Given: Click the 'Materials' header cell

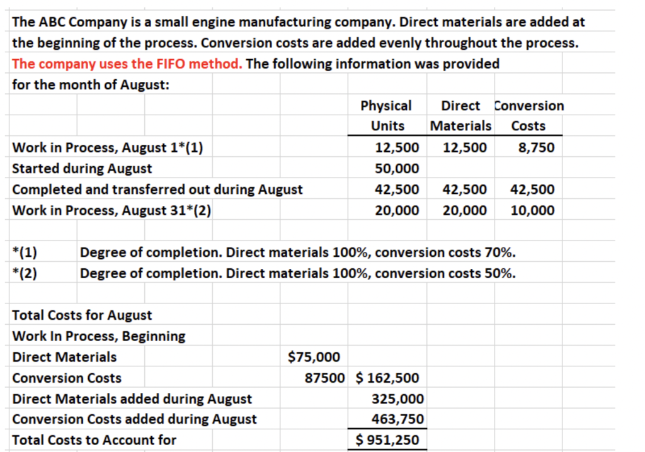Looking at the screenshot, I should point(460,125).
